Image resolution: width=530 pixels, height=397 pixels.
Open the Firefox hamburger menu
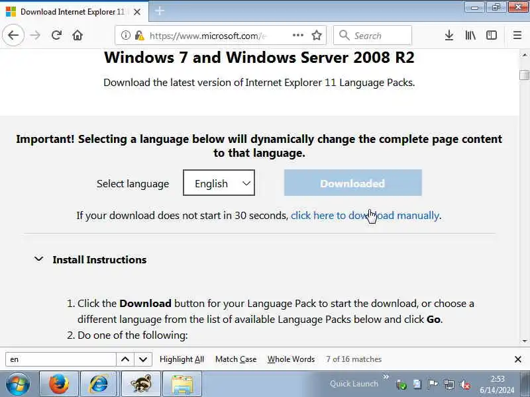[x=517, y=35]
